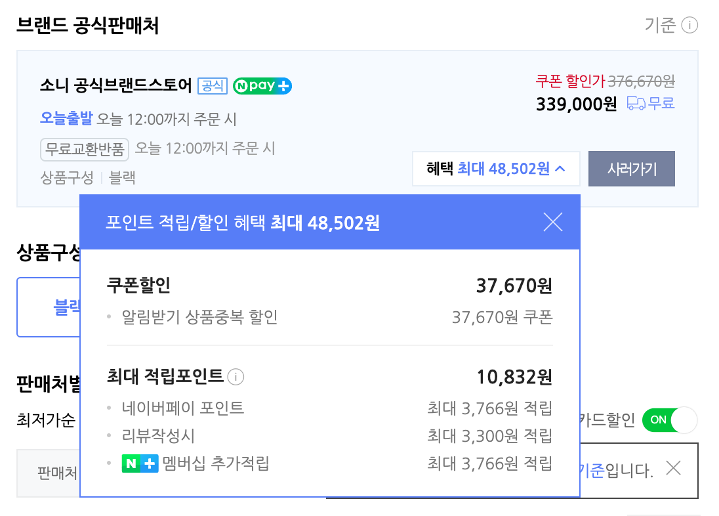This screenshot has height=516, width=719.
Task: Click 멤버십 추가적립 text
Action: (x=216, y=463)
